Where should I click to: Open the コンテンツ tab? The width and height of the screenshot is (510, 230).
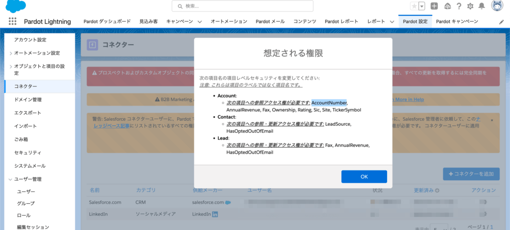pyautogui.click(x=305, y=21)
